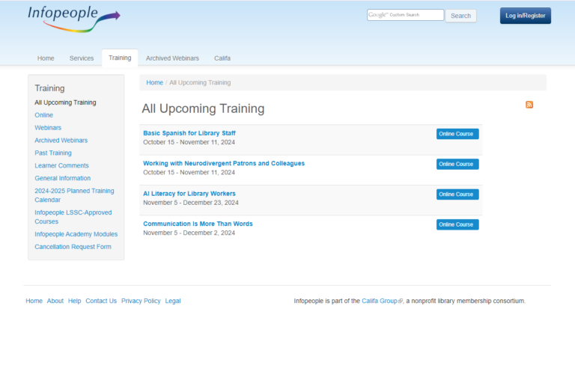Open Working with Neurodivergent Patrons and Colleagues
The width and height of the screenshot is (575, 368).
coord(224,163)
